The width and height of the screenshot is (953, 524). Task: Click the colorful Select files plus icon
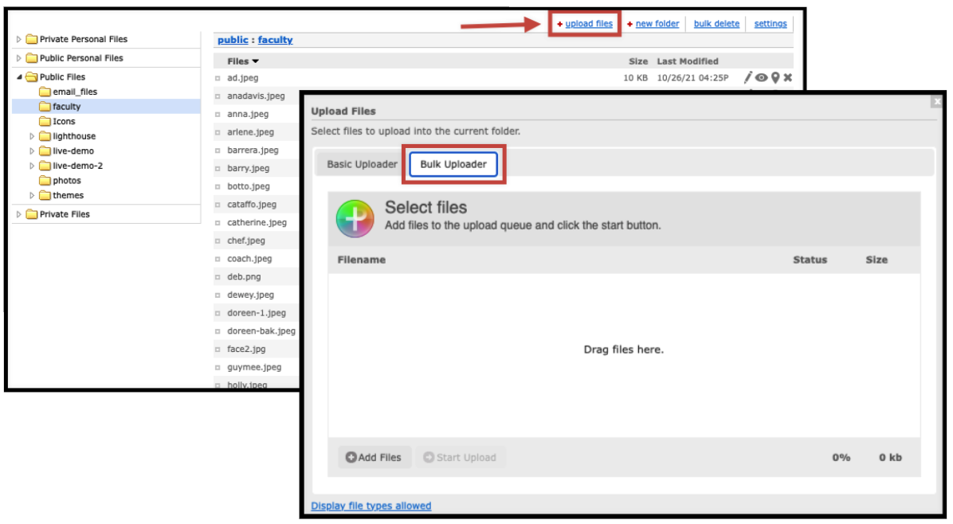[355, 218]
